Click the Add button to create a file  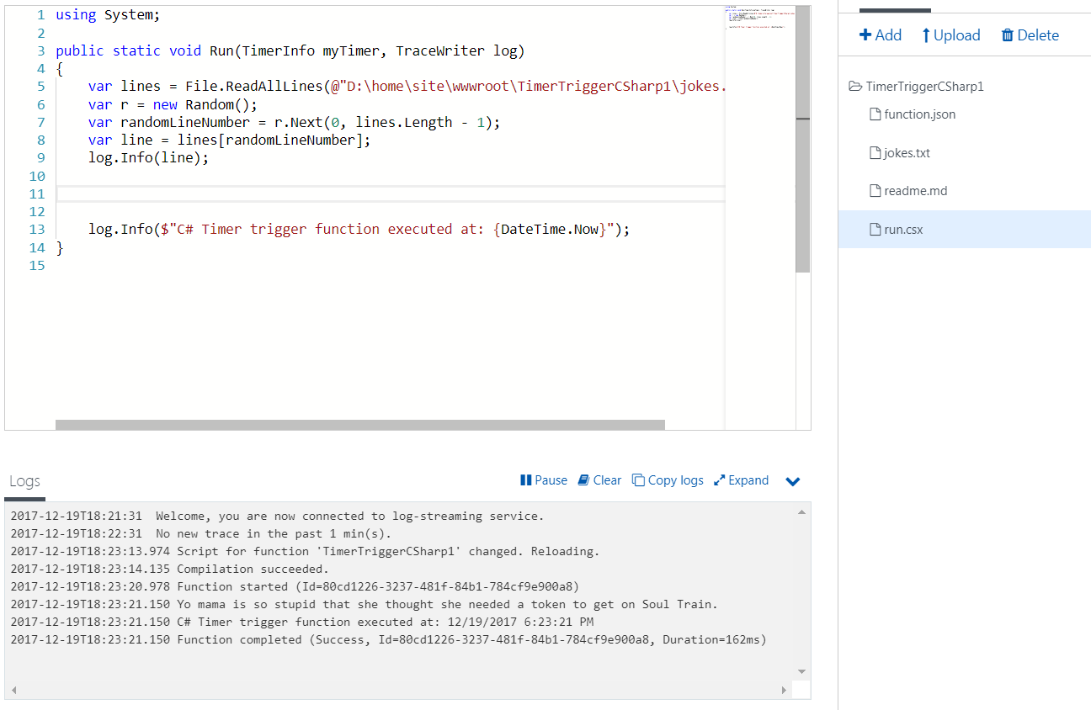click(881, 34)
